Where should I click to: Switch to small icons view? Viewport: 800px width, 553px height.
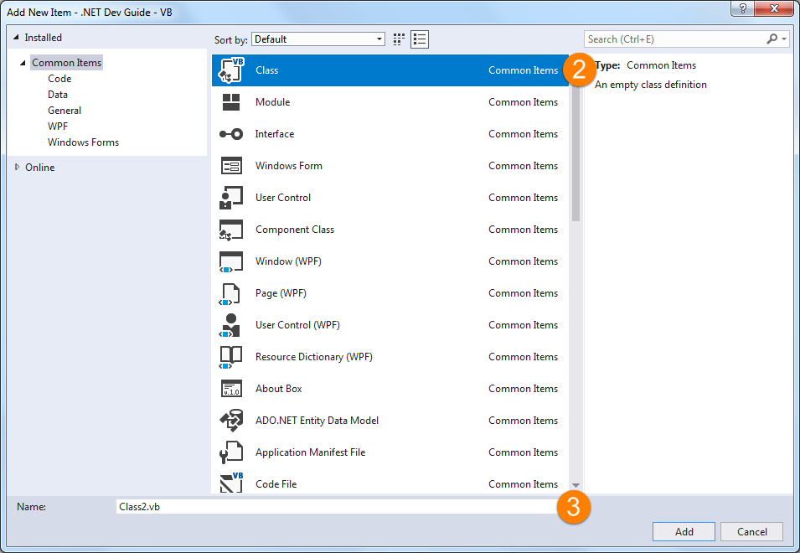[399, 39]
